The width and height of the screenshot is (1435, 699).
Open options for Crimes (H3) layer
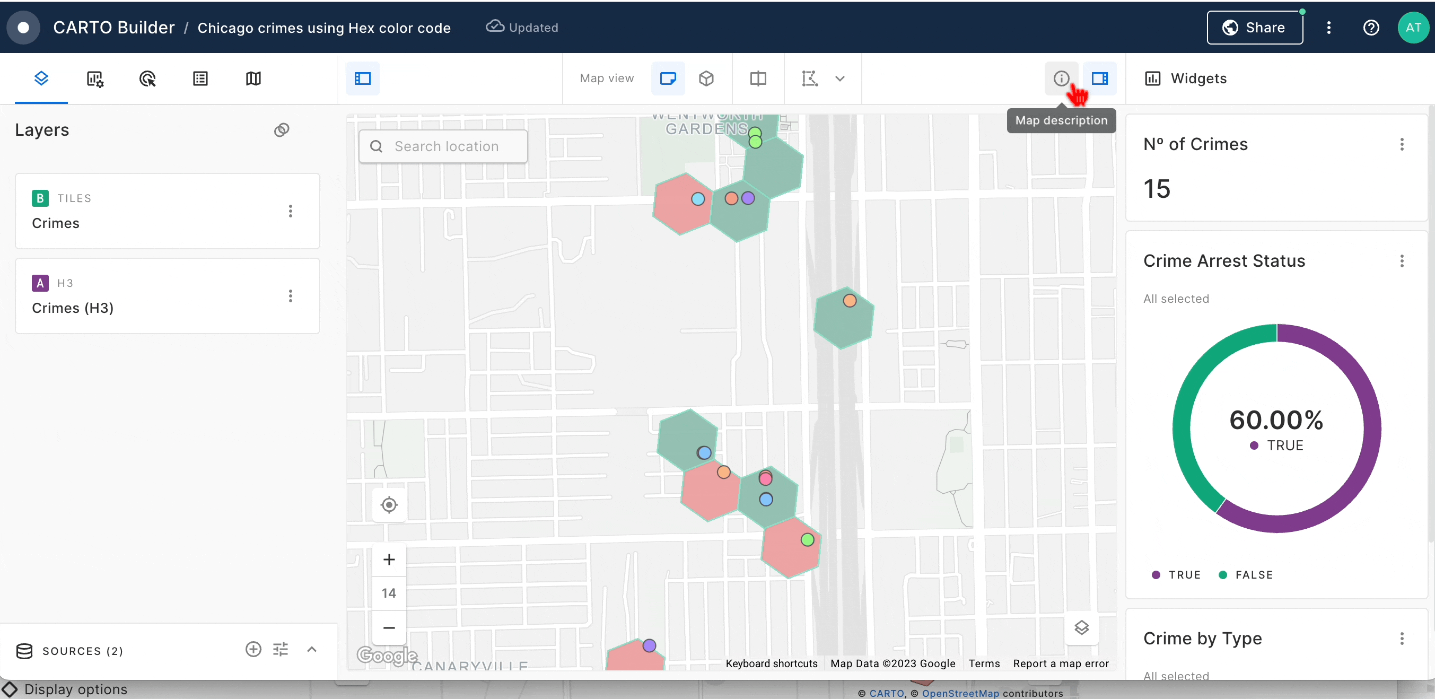290,296
